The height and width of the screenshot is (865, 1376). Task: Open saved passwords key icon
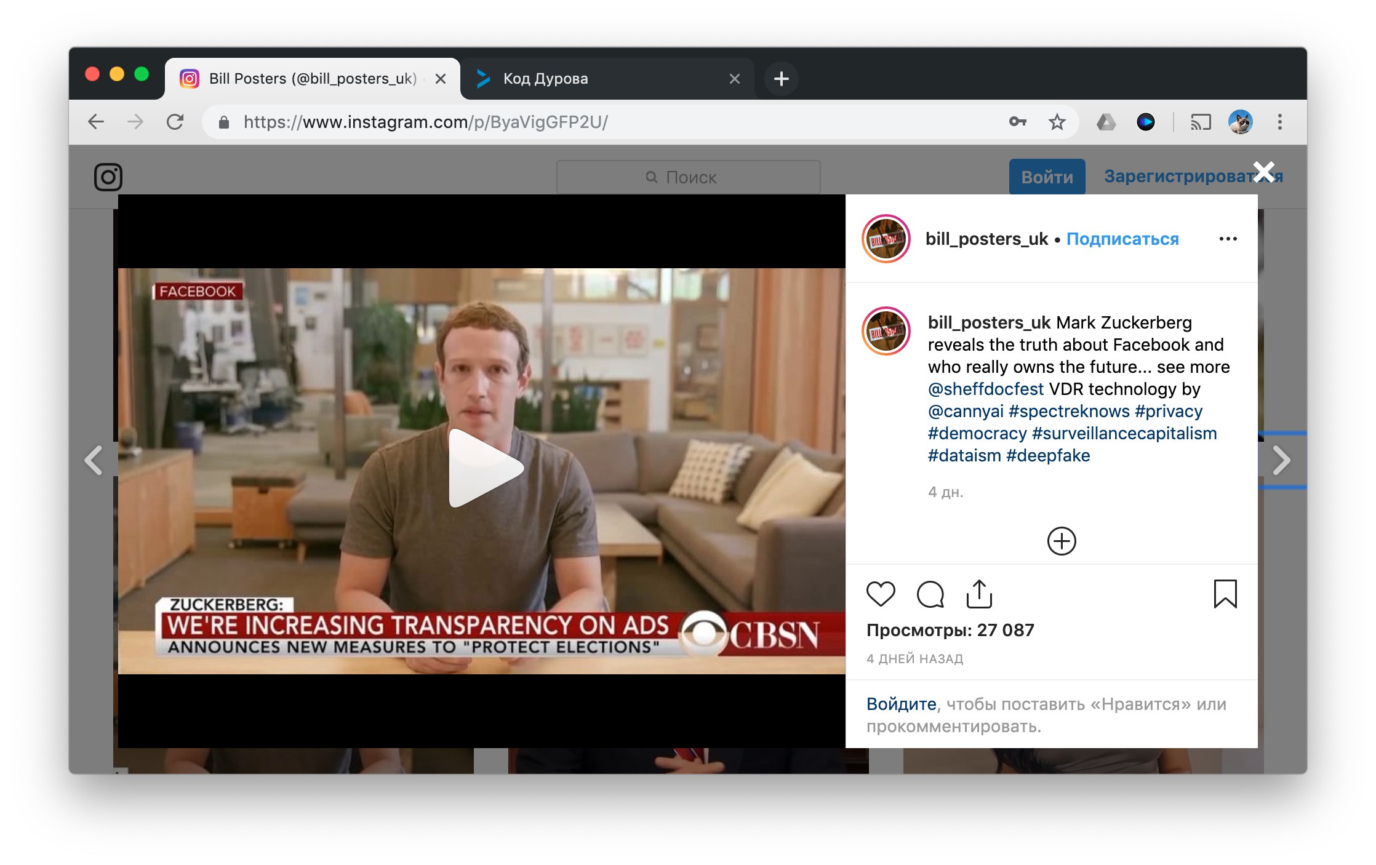pyautogui.click(x=1017, y=122)
